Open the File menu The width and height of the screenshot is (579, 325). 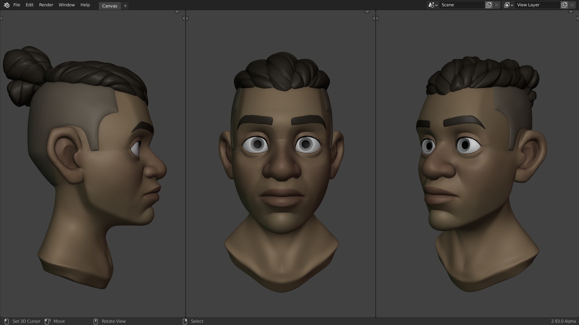[x=16, y=5]
